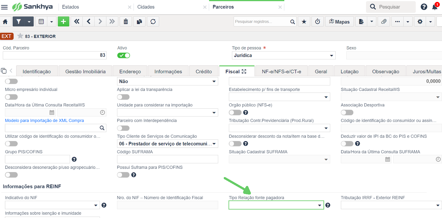Go to the next record

[x=100, y=22]
